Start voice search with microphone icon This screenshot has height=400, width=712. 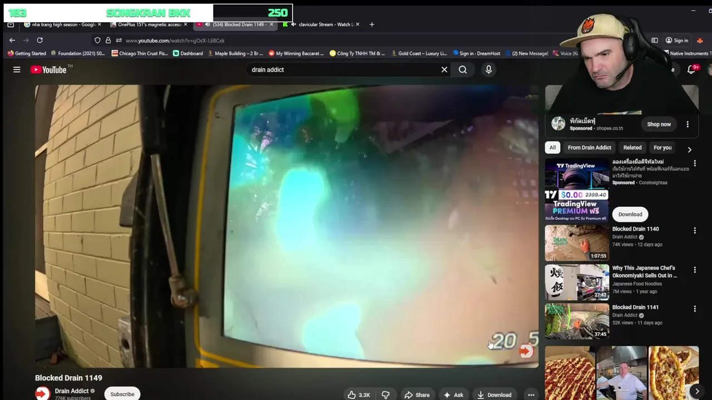(488, 69)
